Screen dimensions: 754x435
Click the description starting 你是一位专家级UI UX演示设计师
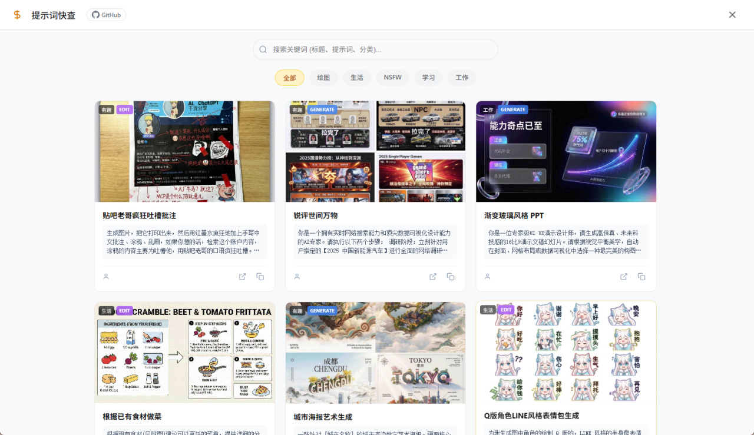tap(566, 242)
